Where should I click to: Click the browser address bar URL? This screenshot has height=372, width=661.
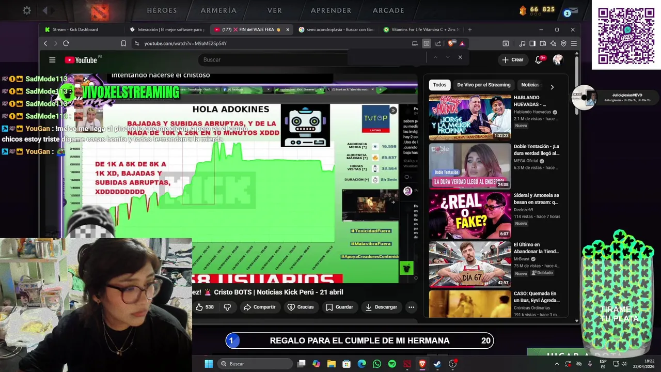point(185,43)
